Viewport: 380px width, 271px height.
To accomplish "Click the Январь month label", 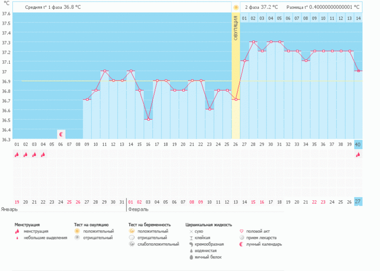I will click(x=10, y=210).
